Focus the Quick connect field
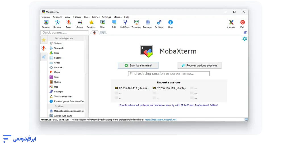The width and height of the screenshot is (291, 146). (x=64, y=33)
